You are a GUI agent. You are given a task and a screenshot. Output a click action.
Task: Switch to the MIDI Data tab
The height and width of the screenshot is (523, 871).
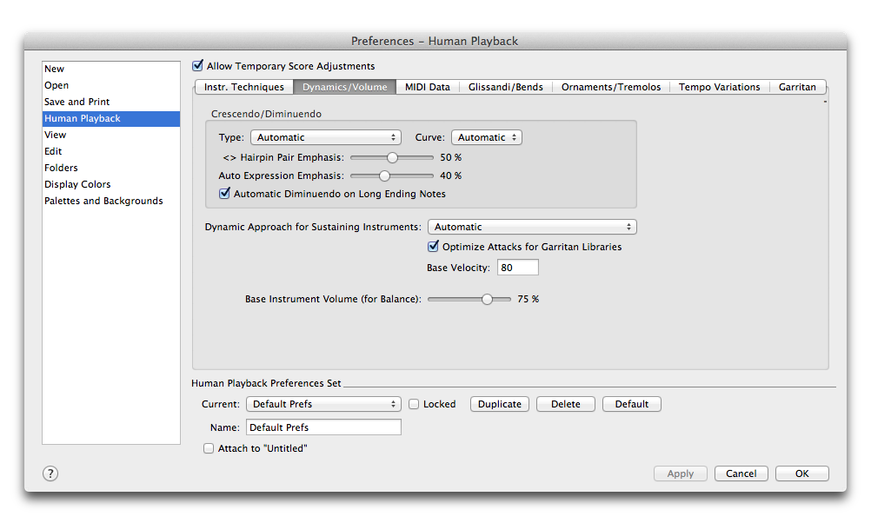tap(427, 87)
